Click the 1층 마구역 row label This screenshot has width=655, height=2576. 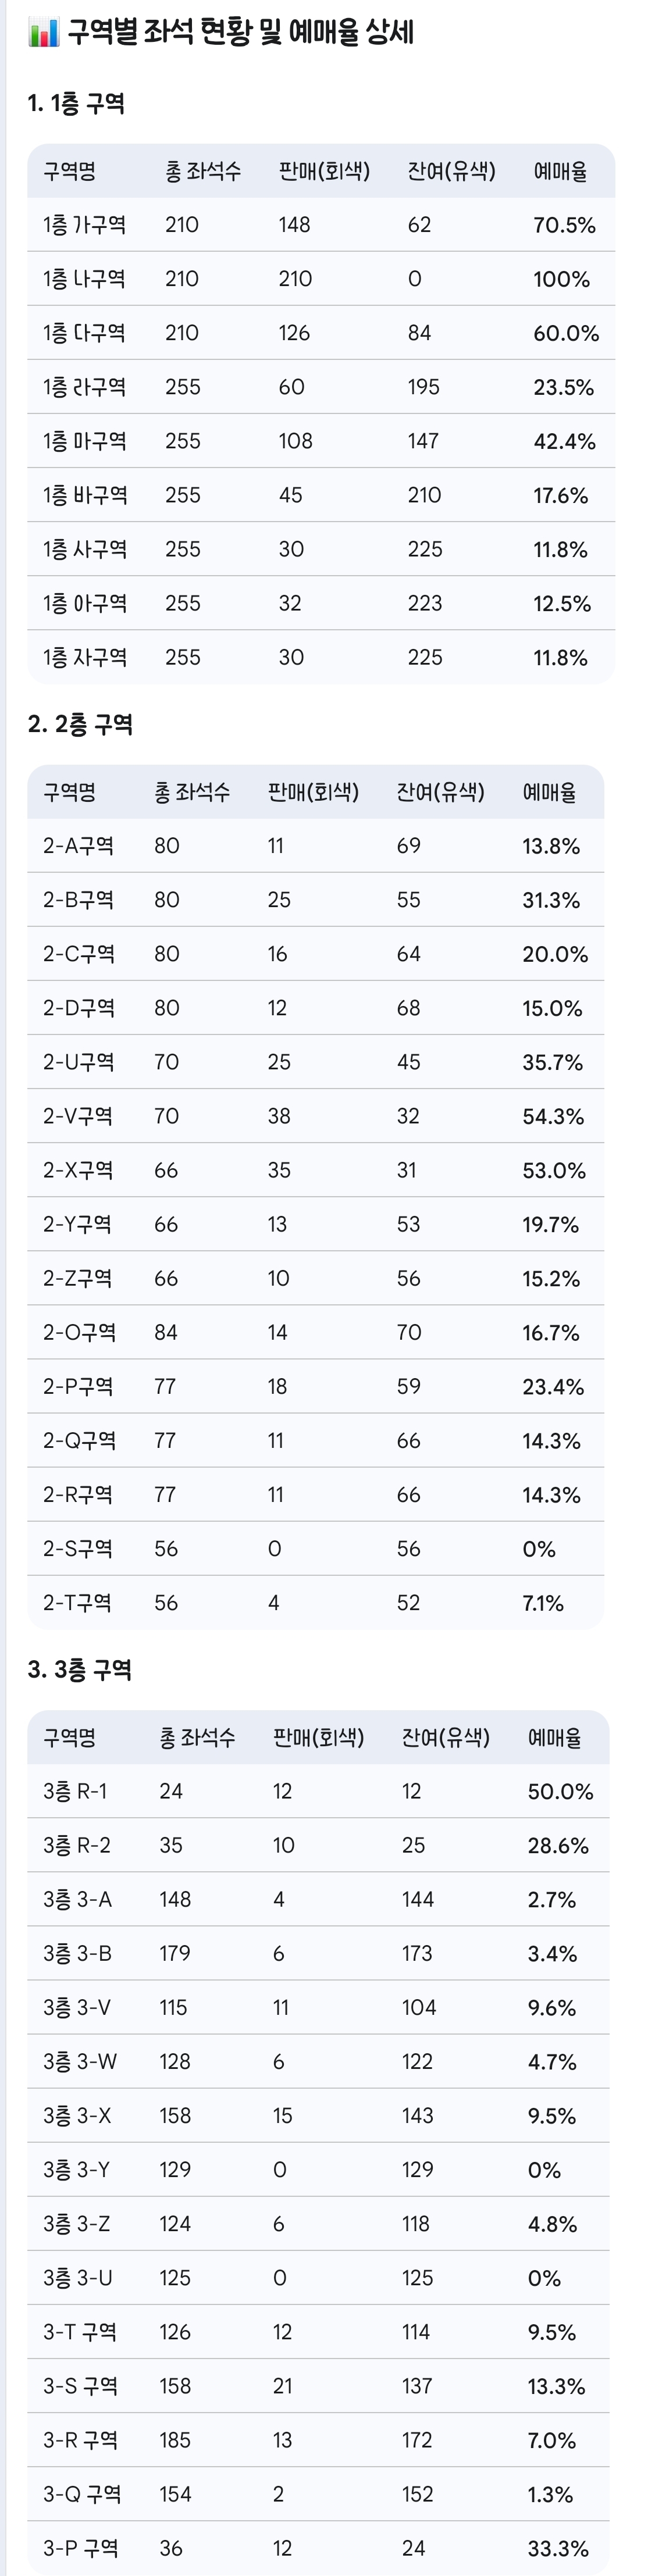pos(84,441)
